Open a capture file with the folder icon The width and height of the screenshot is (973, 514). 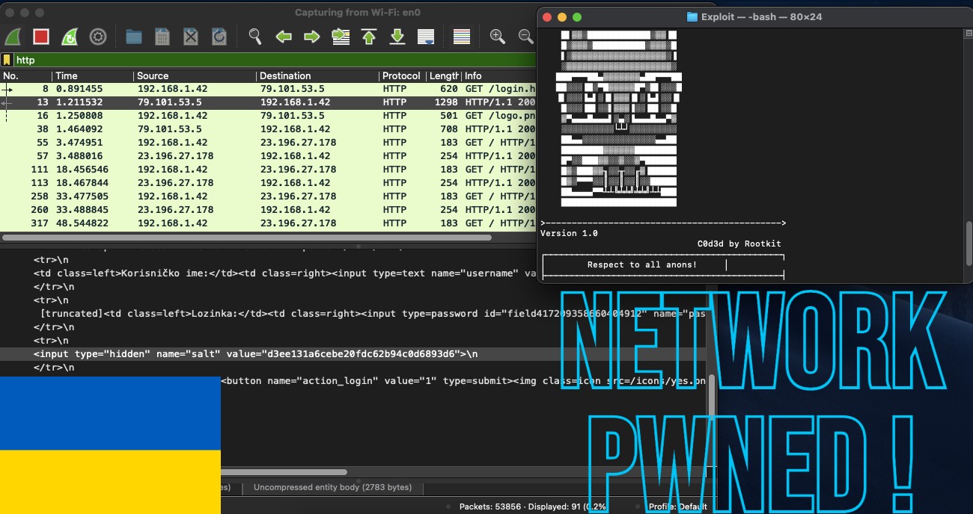click(x=134, y=36)
